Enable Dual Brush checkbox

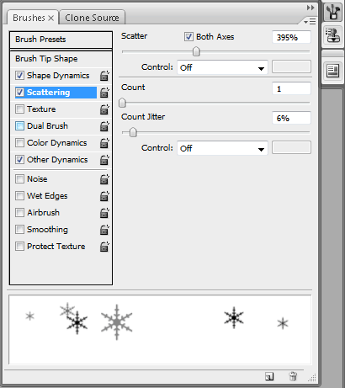19,126
